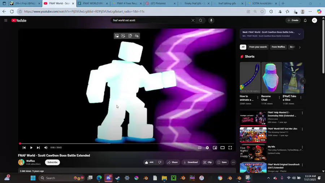Open the My Mix playlist
This screenshot has width=325, height=183.
(x=253, y=153)
